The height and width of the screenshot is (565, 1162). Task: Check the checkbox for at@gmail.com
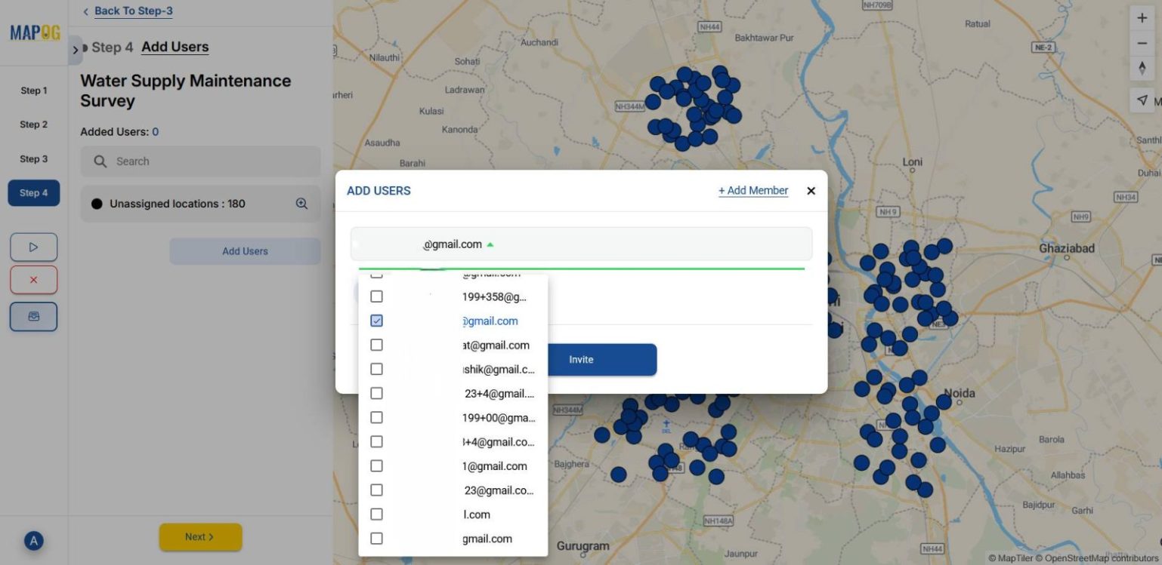376,345
